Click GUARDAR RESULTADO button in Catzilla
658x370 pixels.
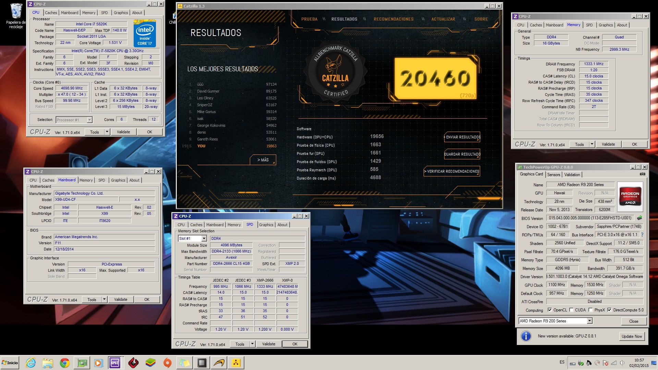point(462,154)
